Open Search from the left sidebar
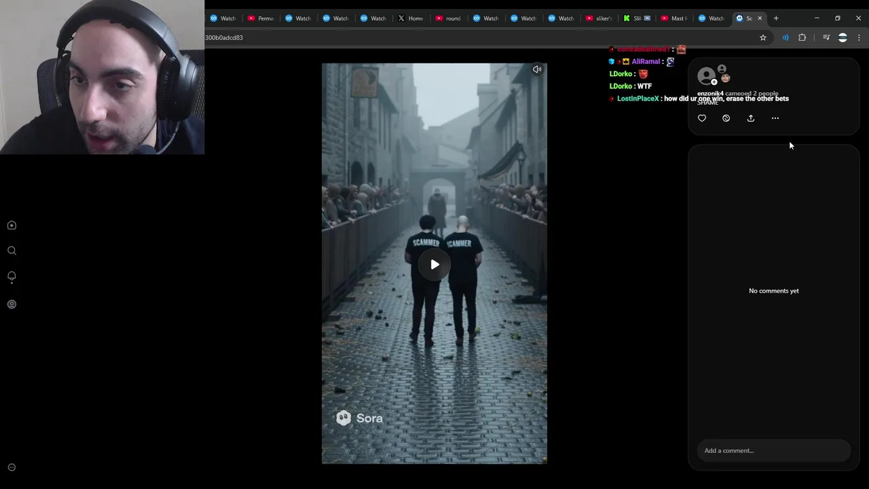The height and width of the screenshot is (489, 869). coord(12,251)
